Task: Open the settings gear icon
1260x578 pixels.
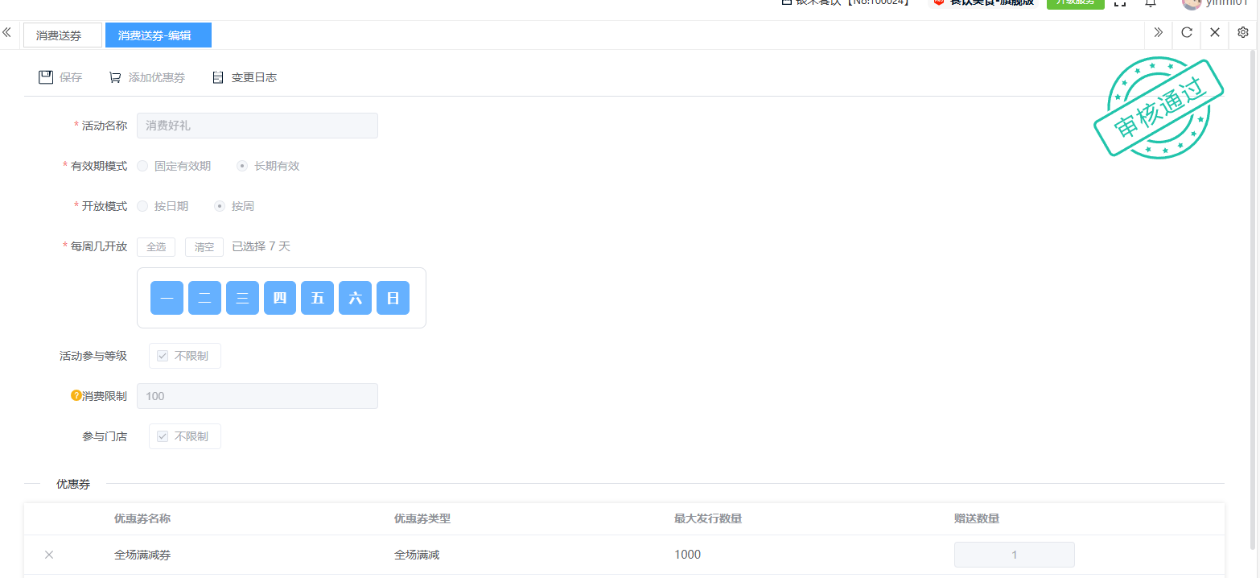Action: [1242, 33]
